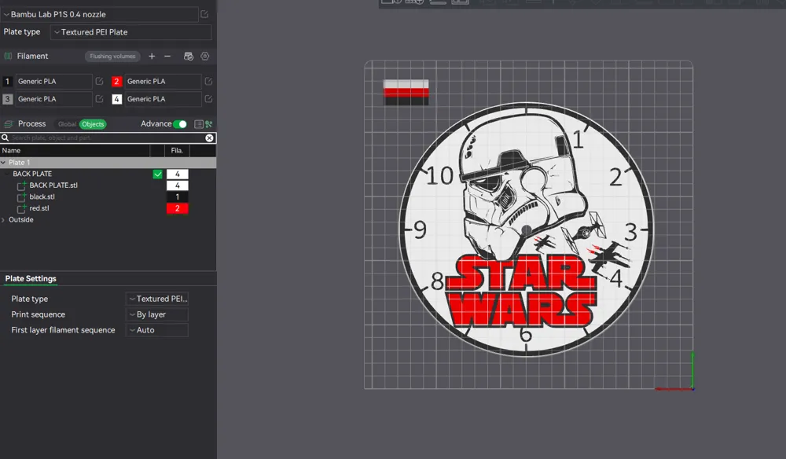Change red.stl filament cell
The width and height of the screenshot is (786, 459).
[178, 208]
